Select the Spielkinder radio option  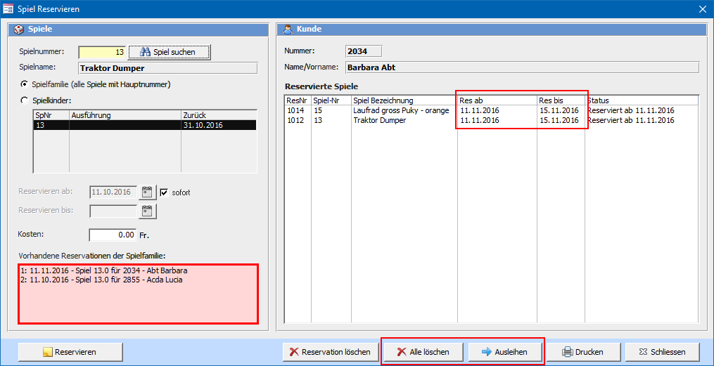(24, 101)
